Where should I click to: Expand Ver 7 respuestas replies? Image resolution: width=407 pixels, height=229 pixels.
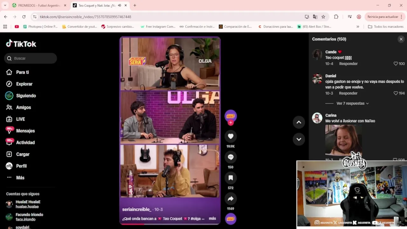click(352, 103)
